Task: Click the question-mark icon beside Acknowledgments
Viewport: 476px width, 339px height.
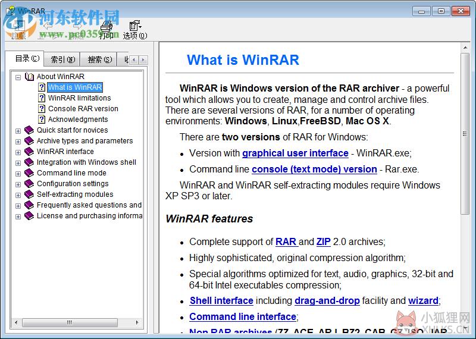Action: click(x=42, y=119)
